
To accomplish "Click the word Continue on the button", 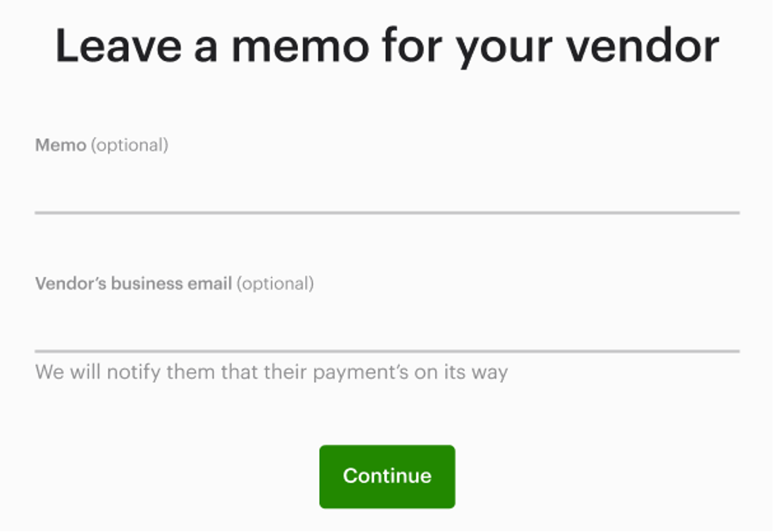I will [387, 476].
